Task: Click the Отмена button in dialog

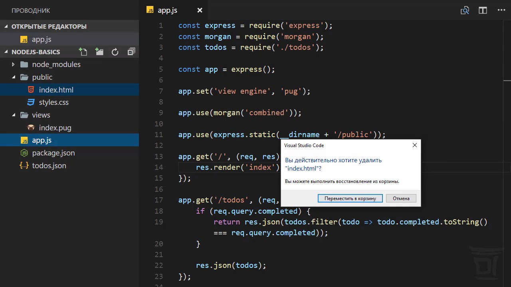Action: 401,199
